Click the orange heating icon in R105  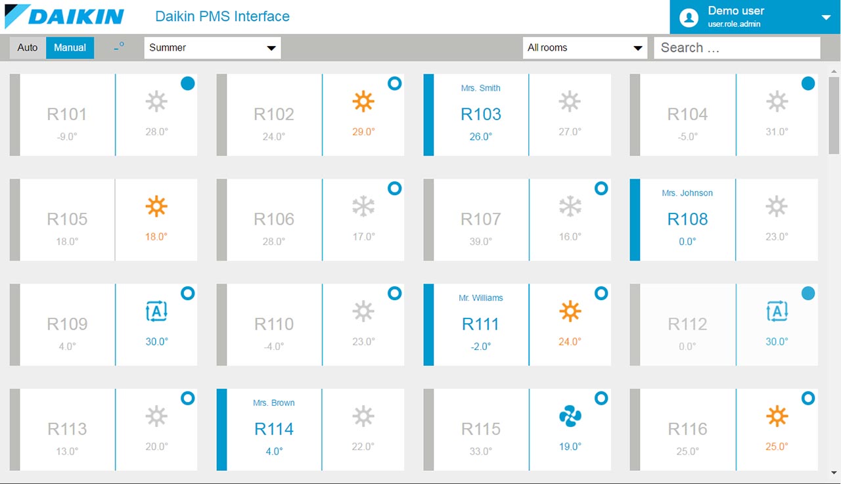[156, 207]
